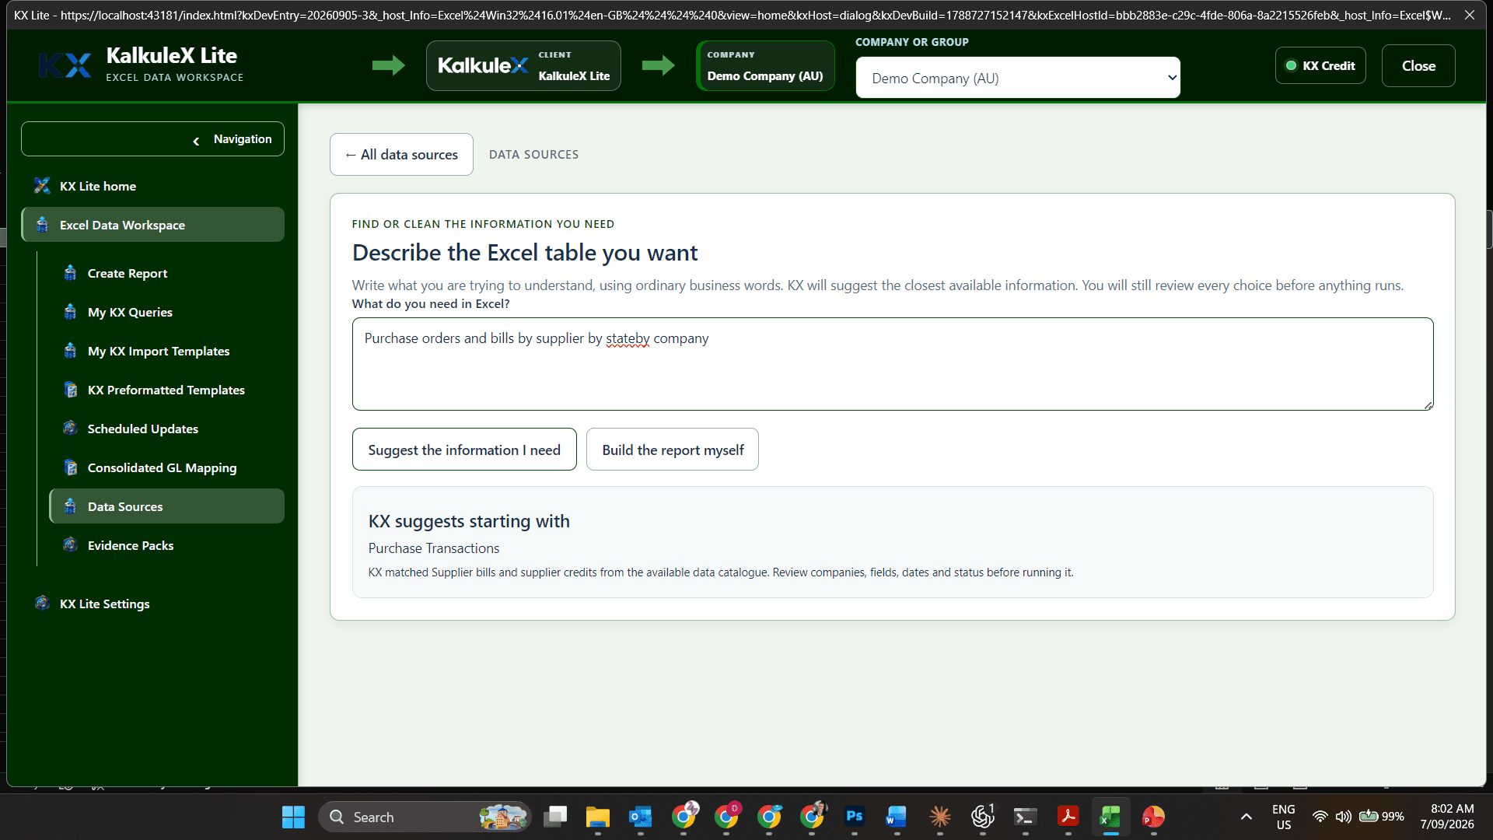Open PowerPoint from the taskbar
Screen dimensions: 1493x840
point(1153,817)
